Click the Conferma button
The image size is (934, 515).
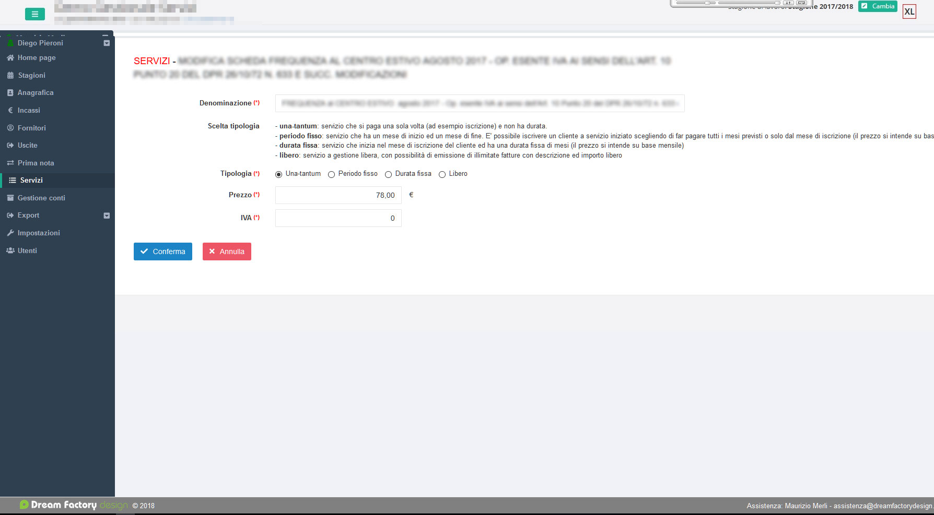click(163, 251)
